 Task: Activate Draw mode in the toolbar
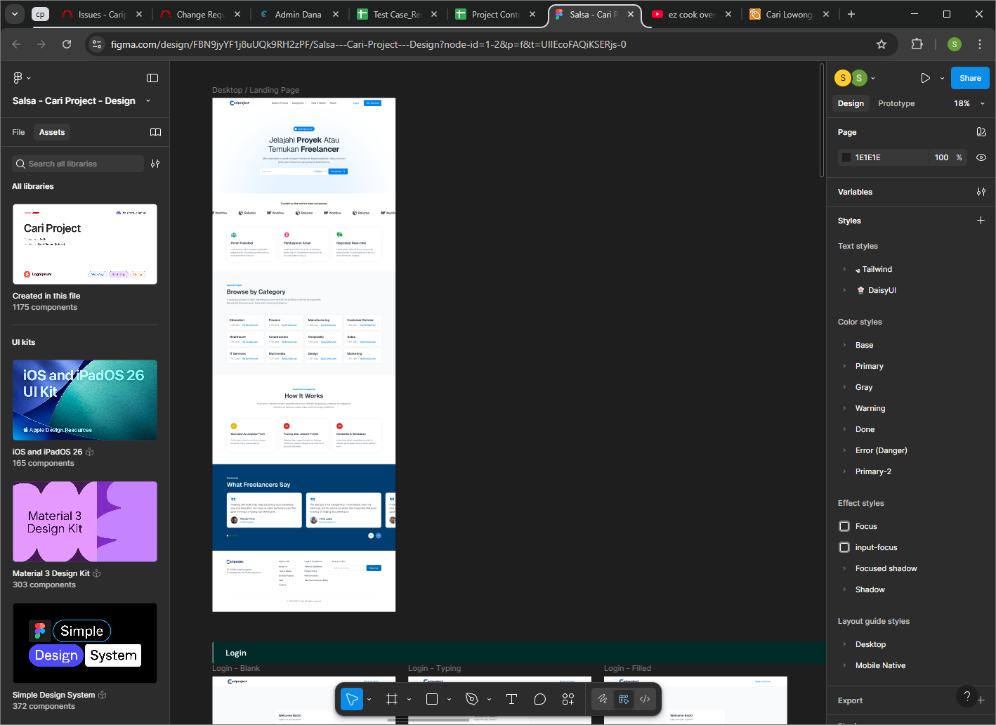[x=602, y=699]
